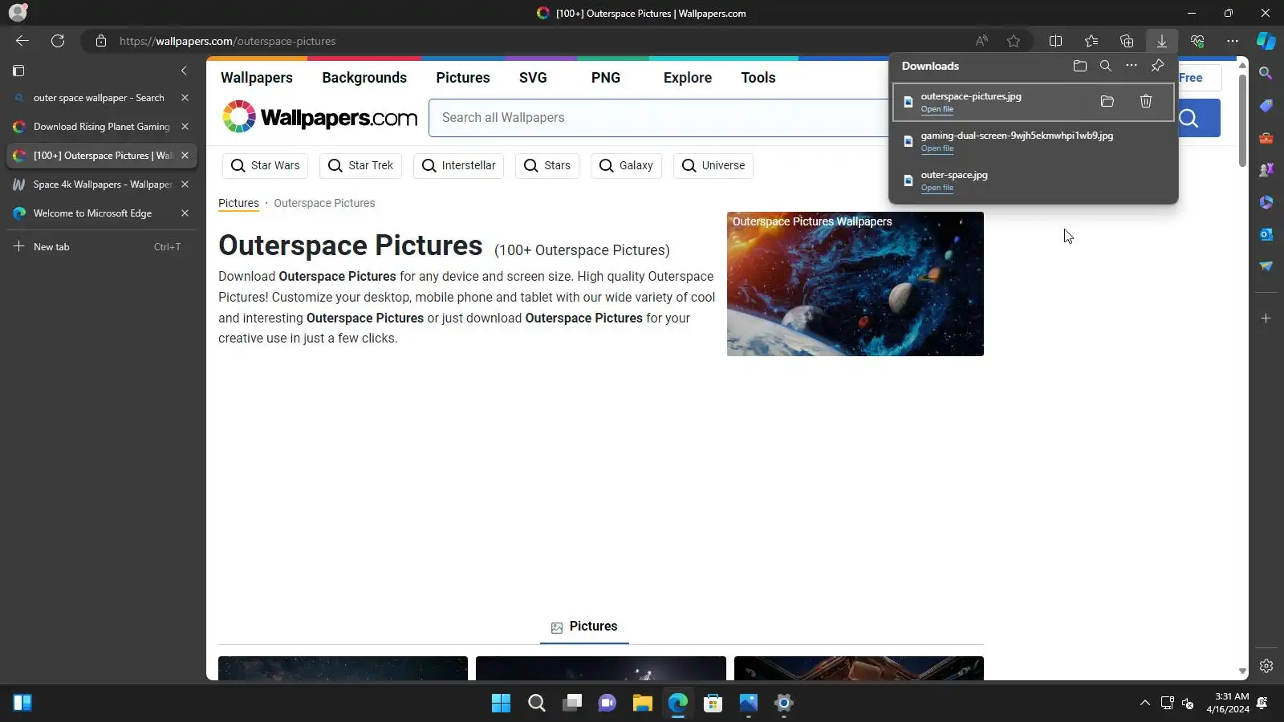Select the Galaxy search chip

[x=626, y=166]
